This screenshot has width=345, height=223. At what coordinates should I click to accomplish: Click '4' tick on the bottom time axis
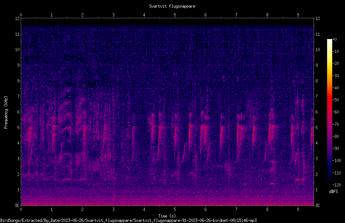coord(144,209)
